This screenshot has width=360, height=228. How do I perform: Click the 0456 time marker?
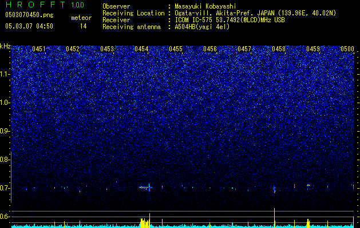(x=210, y=49)
